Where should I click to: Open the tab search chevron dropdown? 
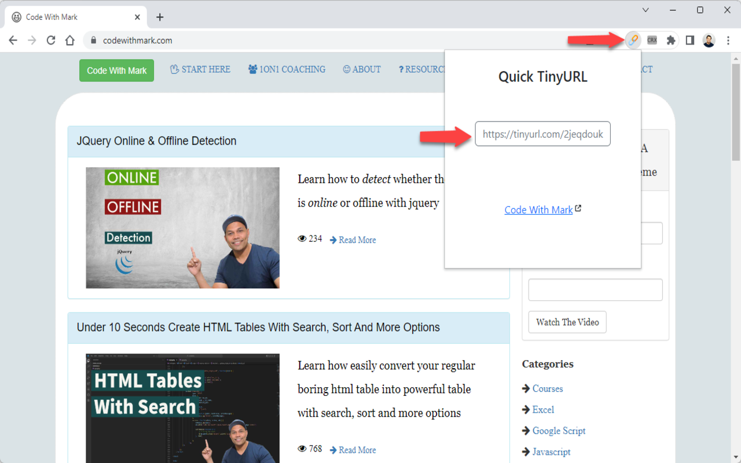[x=645, y=10]
